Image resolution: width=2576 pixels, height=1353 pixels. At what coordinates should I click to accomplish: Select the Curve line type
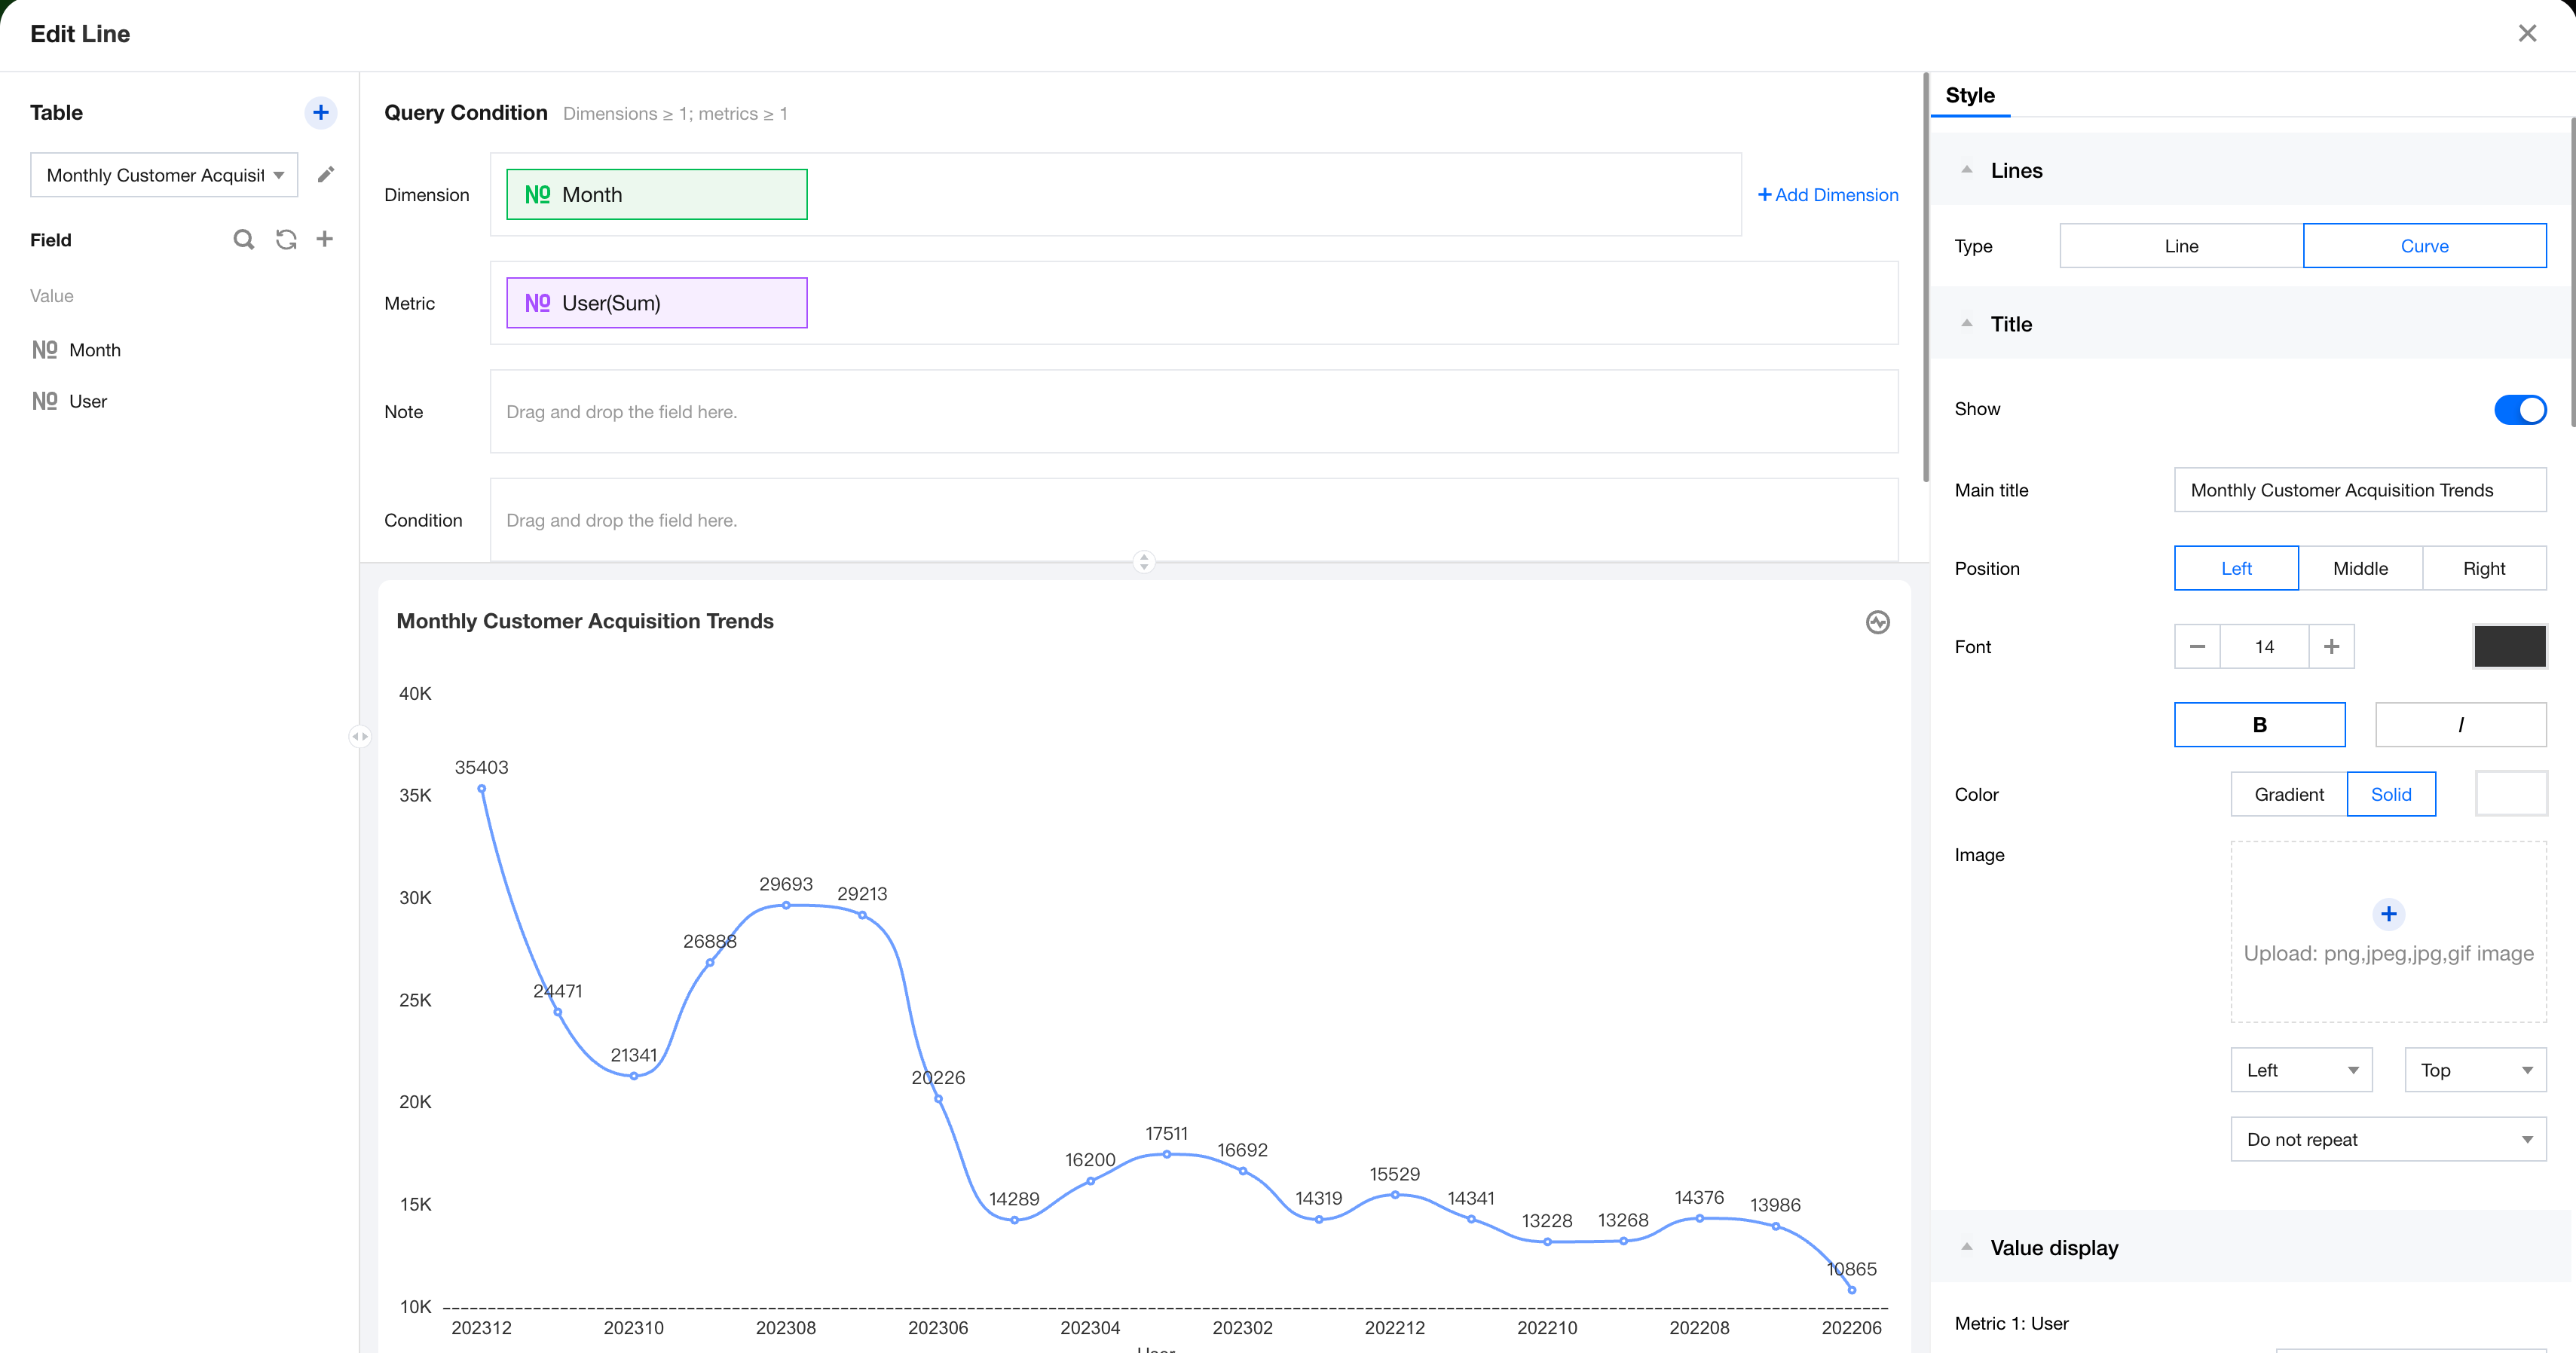[2424, 246]
